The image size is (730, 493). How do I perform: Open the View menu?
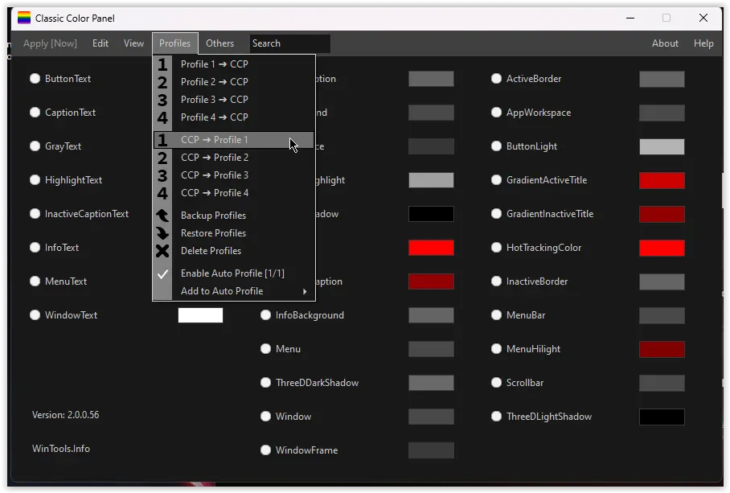[x=133, y=43]
